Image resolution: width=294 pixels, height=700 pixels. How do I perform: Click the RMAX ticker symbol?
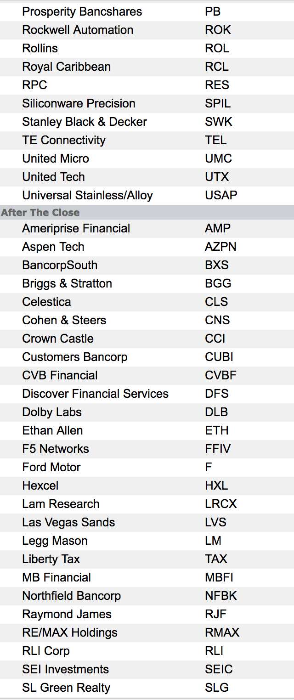pos(222,632)
